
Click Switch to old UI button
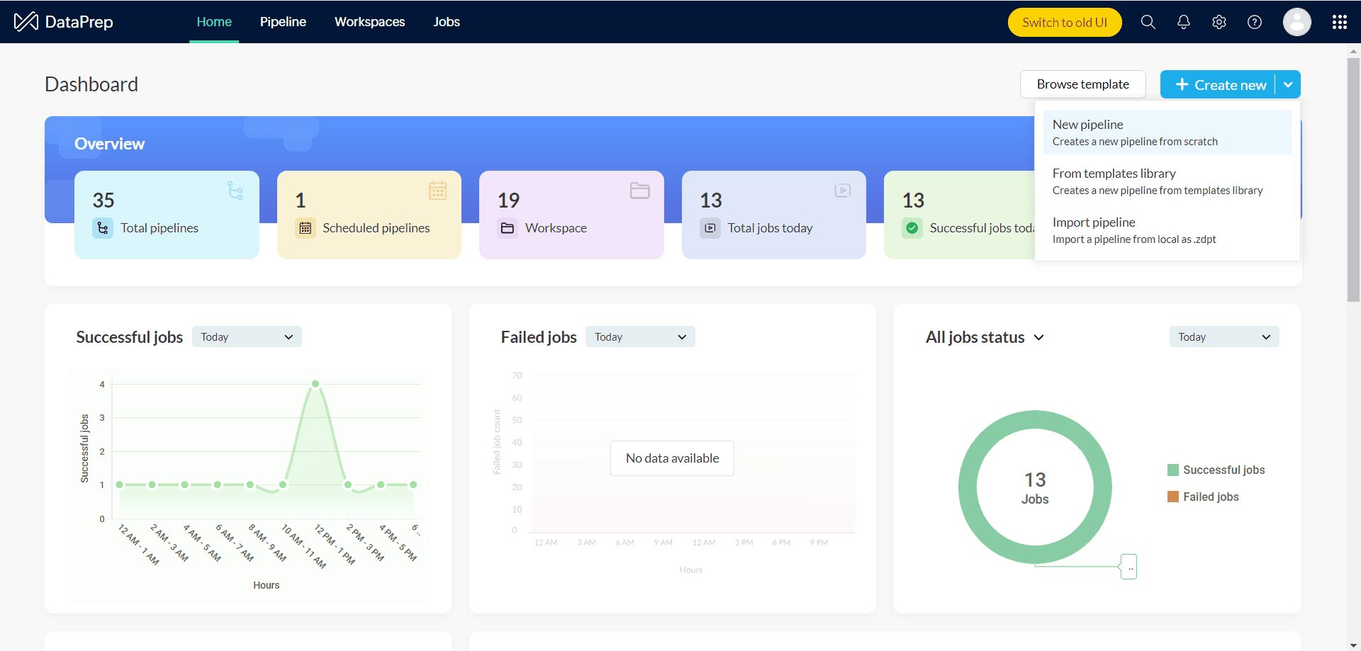click(x=1064, y=22)
